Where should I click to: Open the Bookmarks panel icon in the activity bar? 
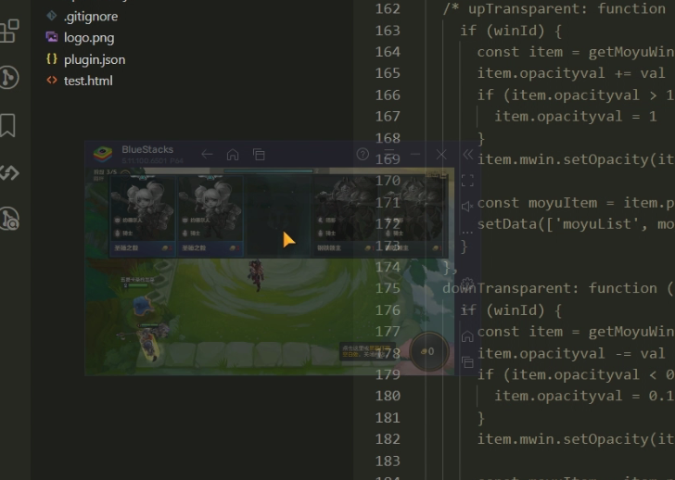point(8,126)
